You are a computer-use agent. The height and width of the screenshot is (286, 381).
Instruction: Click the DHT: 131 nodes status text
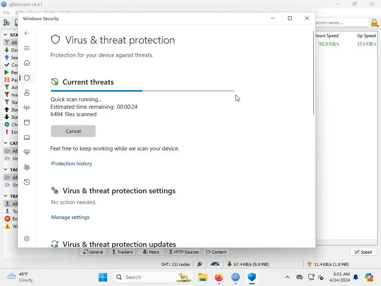click(176, 264)
